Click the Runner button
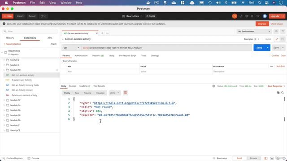The height and width of the screenshot is (161, 287). click(x=32, y=16)
